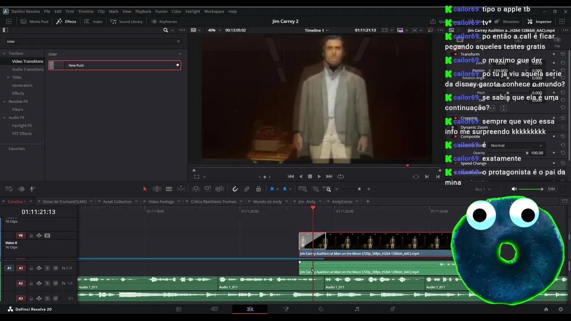Screen dimensions: 571x321
Task: Toggle loop playback in the viewer
Action: [341, 177]
